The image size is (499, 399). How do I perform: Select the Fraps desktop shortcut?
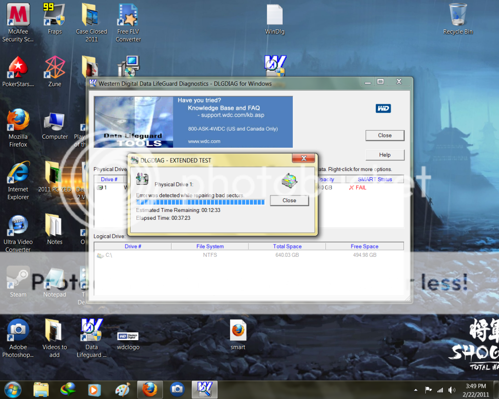coord(55,19)
